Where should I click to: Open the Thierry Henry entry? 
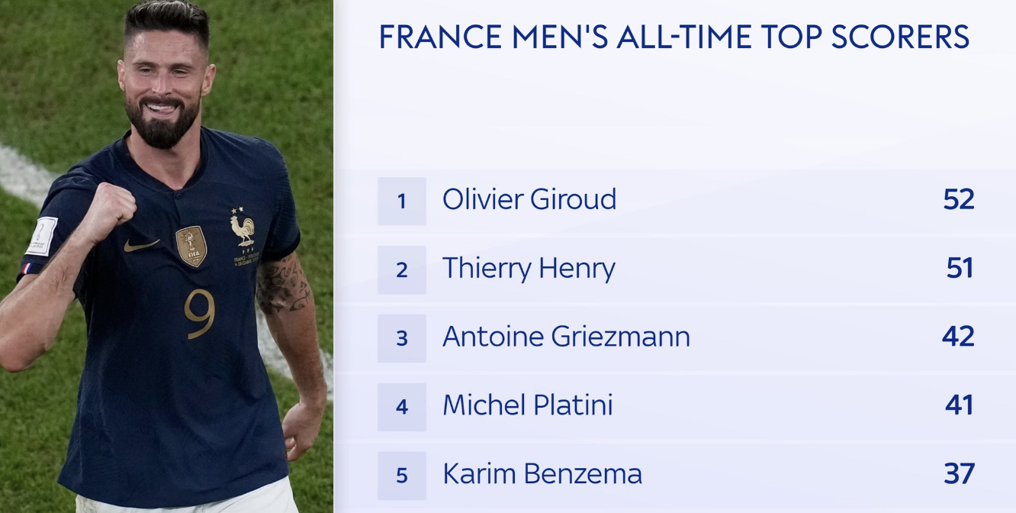pos(529,269)
